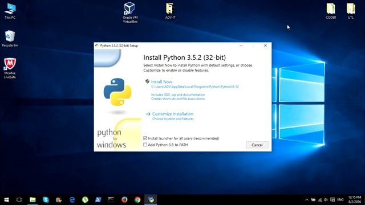Launch Firefox from taskbar
This screenshot has width=365, height=205.
pos(124,200)
